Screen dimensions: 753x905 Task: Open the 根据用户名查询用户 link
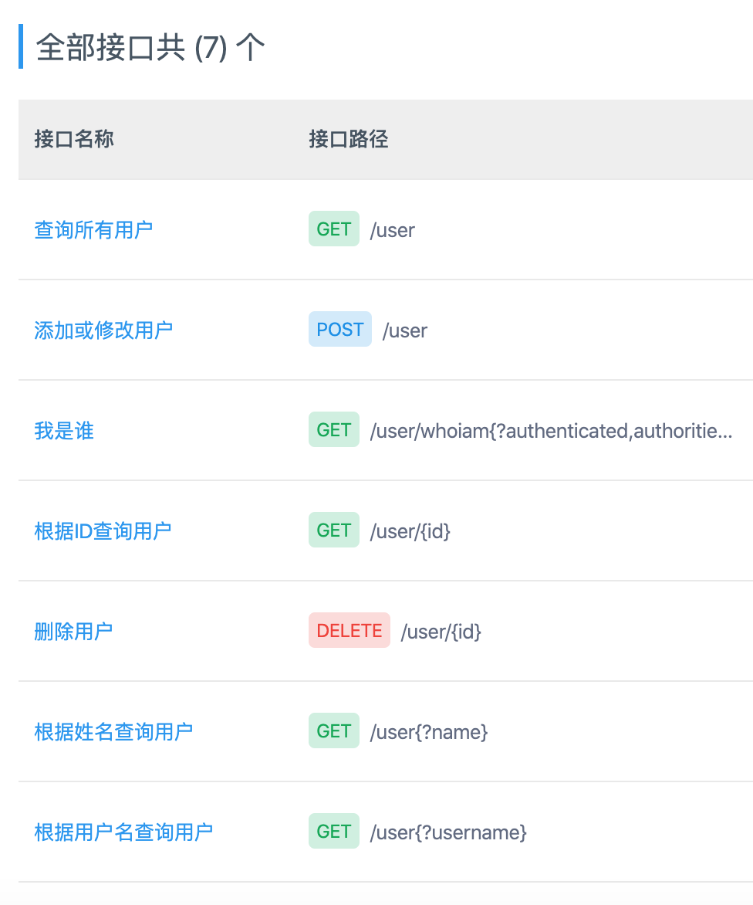pos(123,832)
